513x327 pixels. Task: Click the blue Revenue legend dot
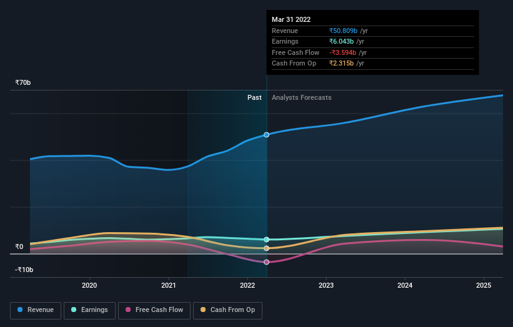coord(20,310)
